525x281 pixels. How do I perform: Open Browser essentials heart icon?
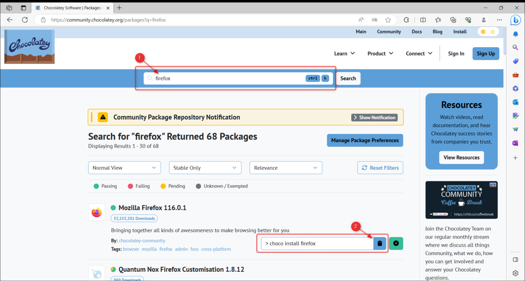(468, 20)
